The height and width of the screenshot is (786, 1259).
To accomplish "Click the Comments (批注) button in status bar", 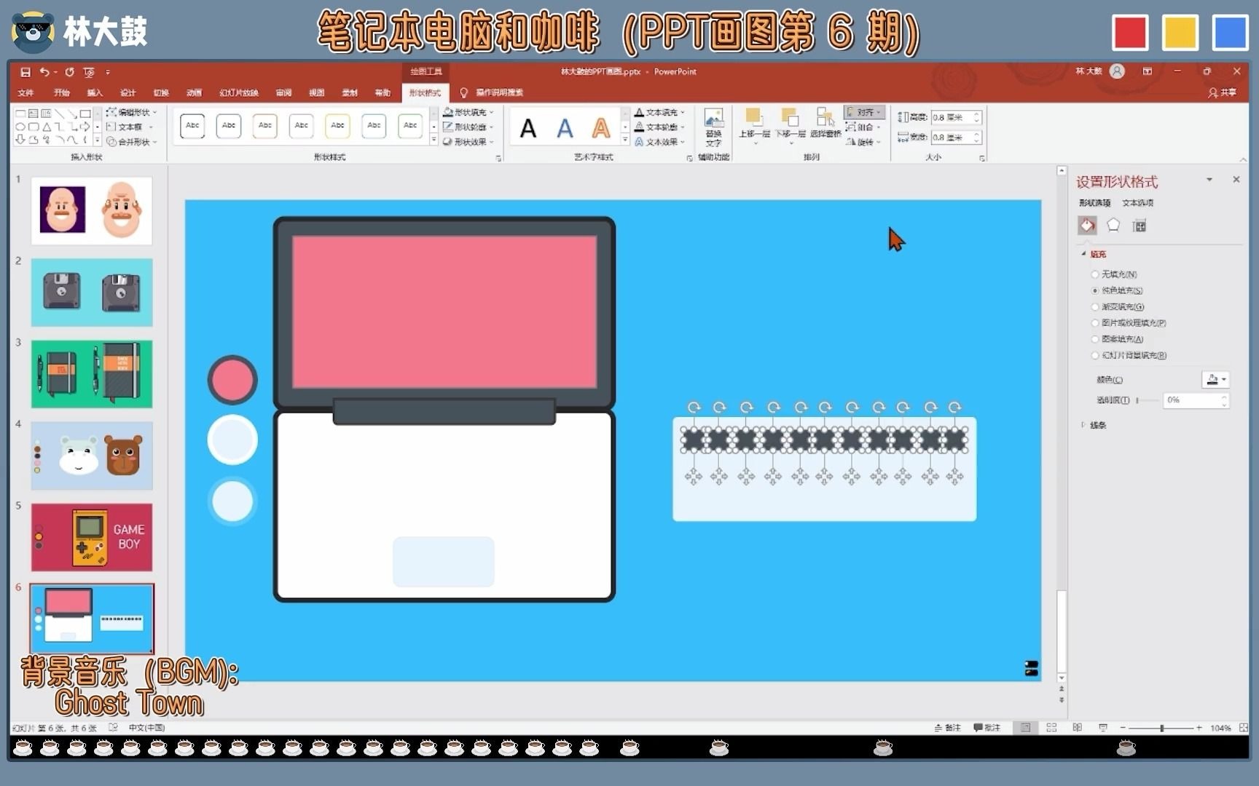I will 987,727.
